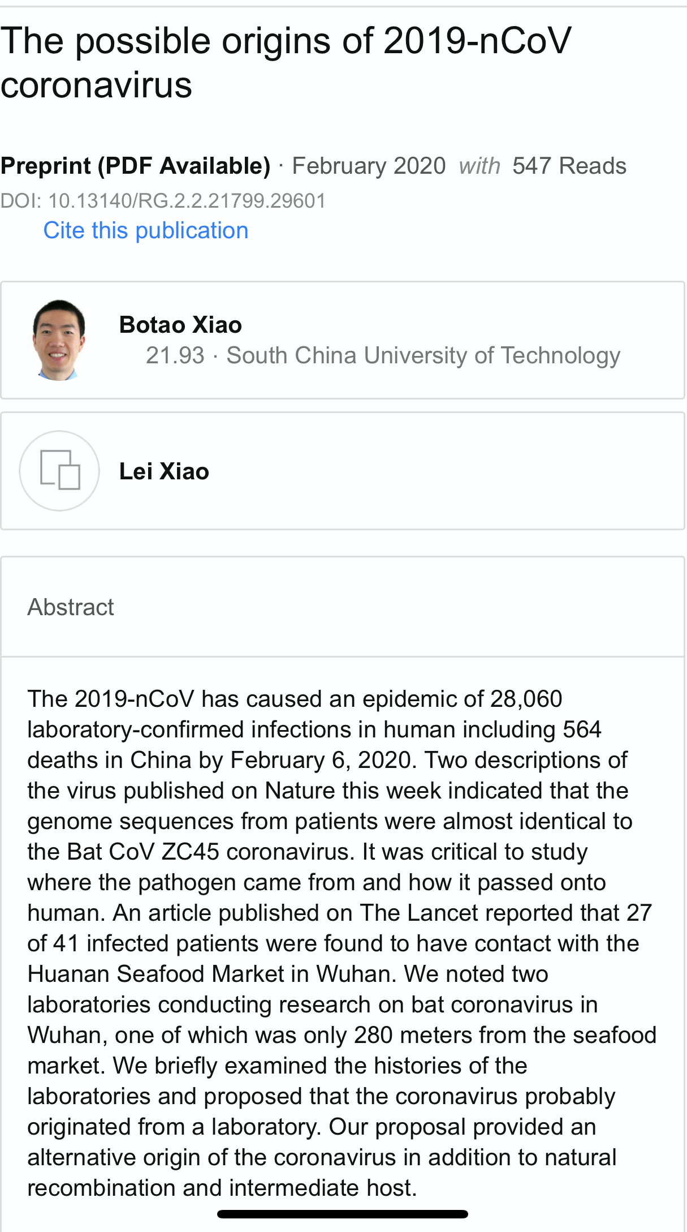The height and width of the screenshot is (1232, 687).
Task: Click "Huanan Seafood Market" in the abstract
Action: 155,974
